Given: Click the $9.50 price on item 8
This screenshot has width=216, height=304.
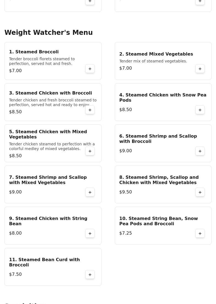Looking at the screenshot, I should pyautogui.click(x=125, y=192).
